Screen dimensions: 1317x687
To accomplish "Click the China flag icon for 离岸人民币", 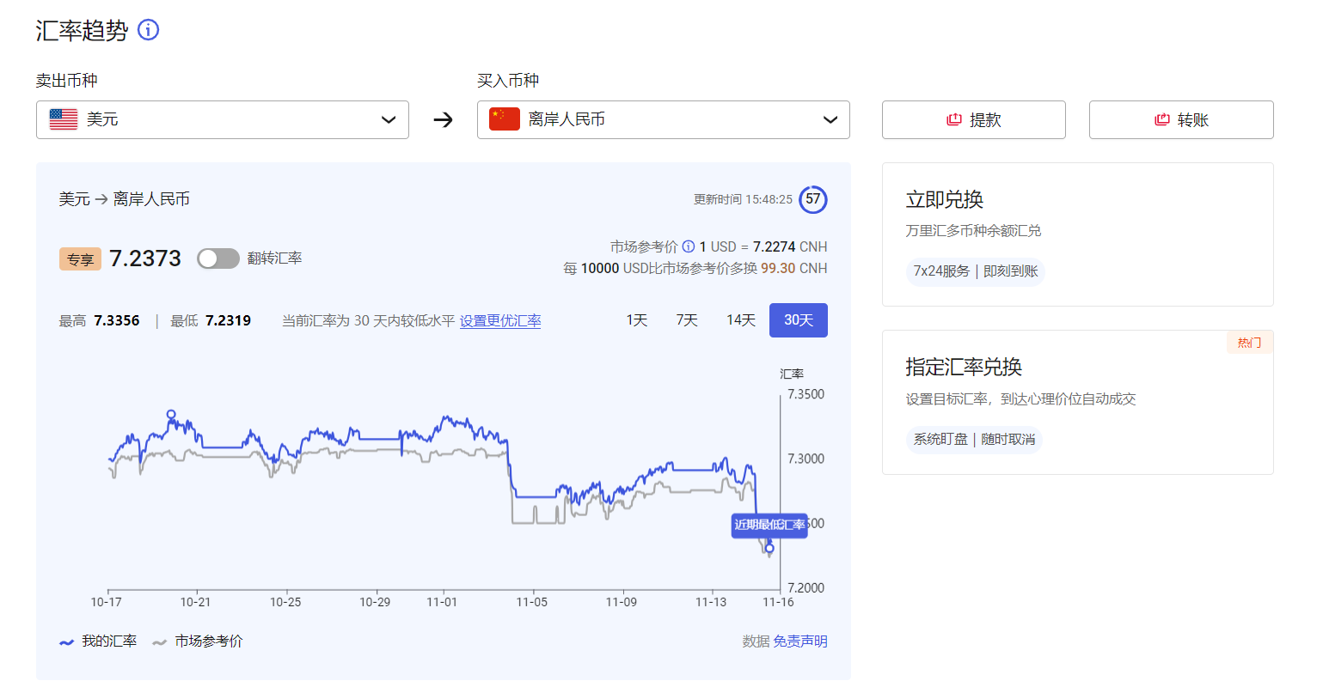I will (502, 119).
